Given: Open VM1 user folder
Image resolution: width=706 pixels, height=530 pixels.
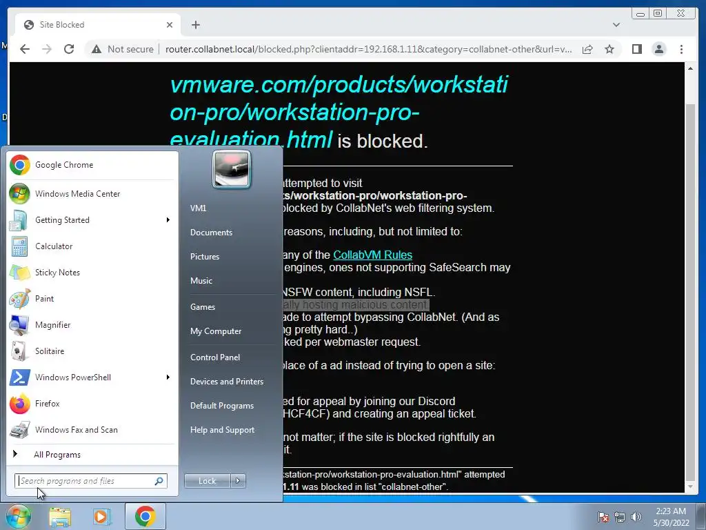Looking at the screenshot, I should [198, 208].
